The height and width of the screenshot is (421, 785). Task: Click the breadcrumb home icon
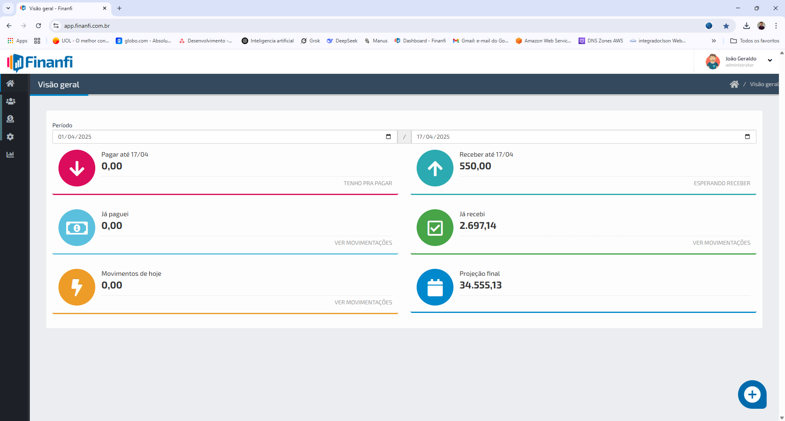point(735,84)
